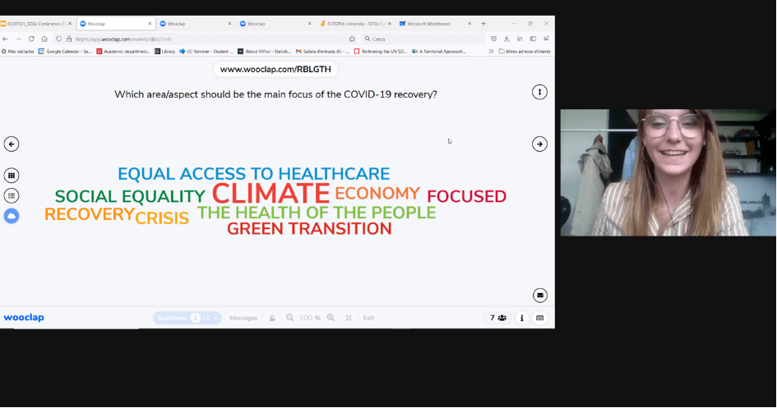This screenshot has width=777, height=408.
Task: Zoom in using the magnifier plus
Action: (331, 318)
